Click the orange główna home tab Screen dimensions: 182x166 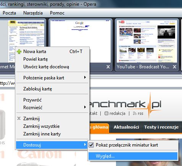(99, 128)
